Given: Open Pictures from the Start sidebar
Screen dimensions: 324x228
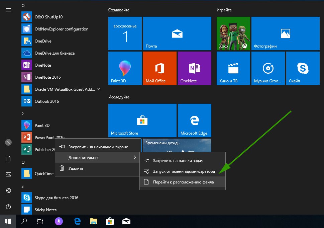Looking at the screenshot, I should pos(8,174).
